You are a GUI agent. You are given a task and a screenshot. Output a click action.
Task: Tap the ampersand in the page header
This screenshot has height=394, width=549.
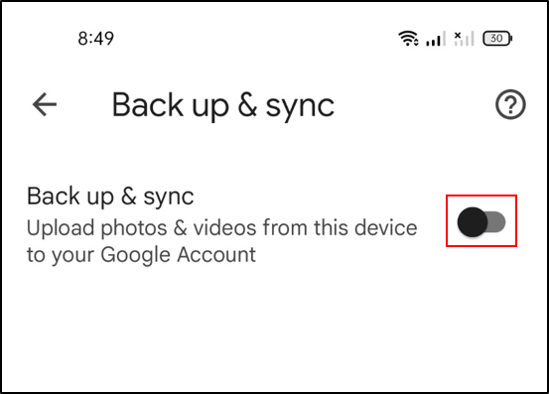[x=247, y=104]
